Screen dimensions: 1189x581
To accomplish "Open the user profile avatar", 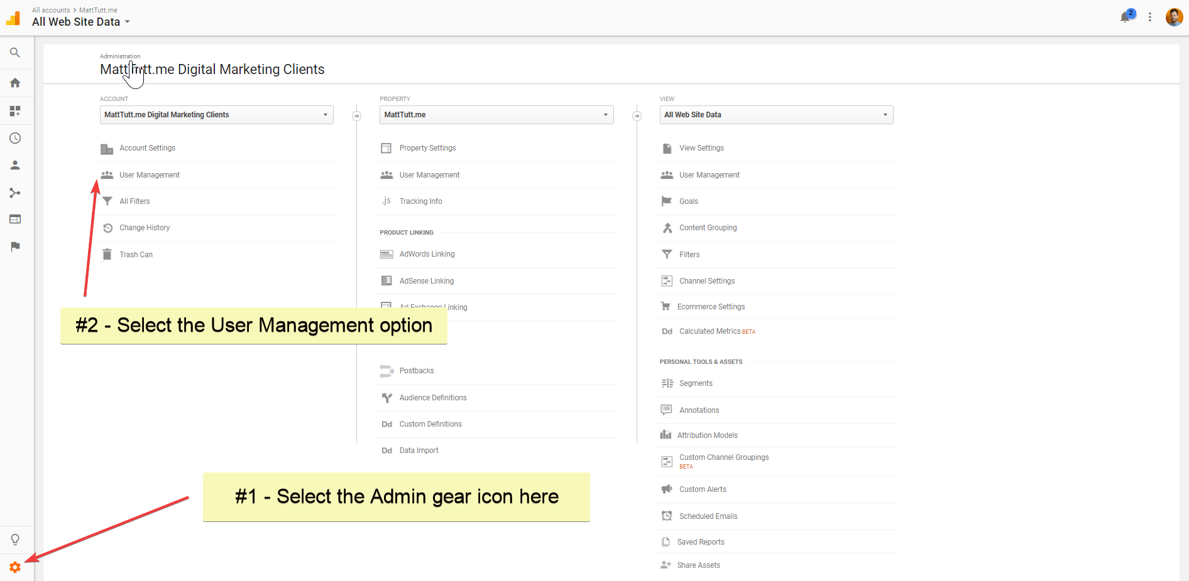I will (1174, 17).
